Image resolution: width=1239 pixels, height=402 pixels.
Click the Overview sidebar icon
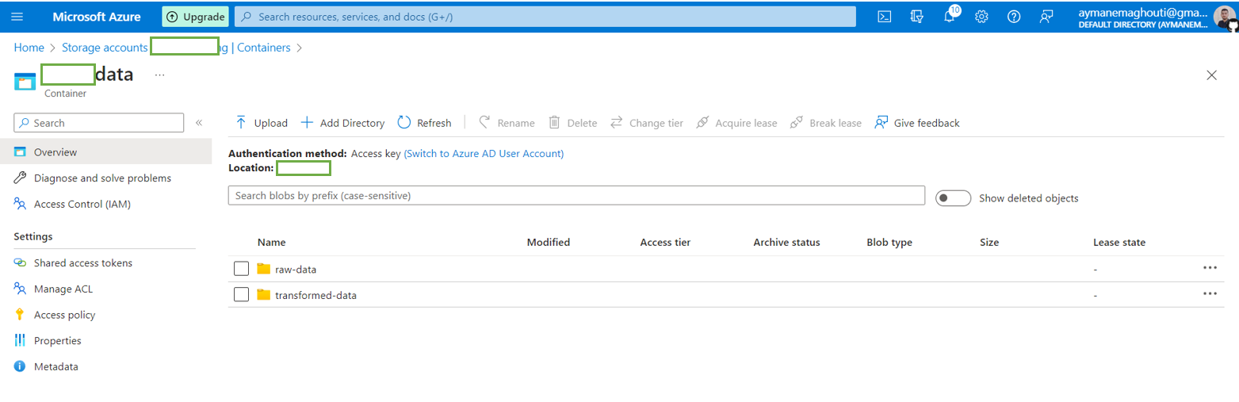pos(21,152)
